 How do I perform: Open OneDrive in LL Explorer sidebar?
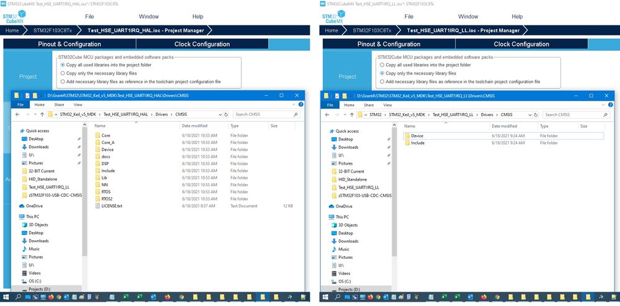tap(341, 206)
